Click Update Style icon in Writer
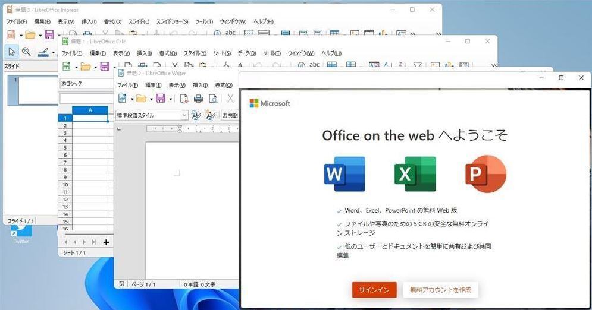 point(196,115)
